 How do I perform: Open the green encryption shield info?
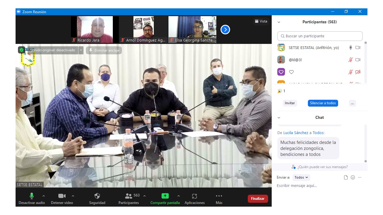point(22,50)
